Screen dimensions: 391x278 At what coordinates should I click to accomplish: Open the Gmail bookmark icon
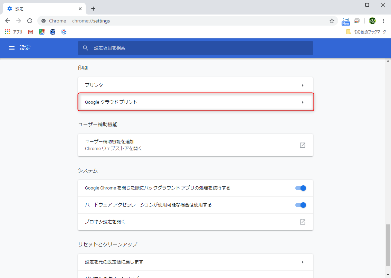coord(30,32)
